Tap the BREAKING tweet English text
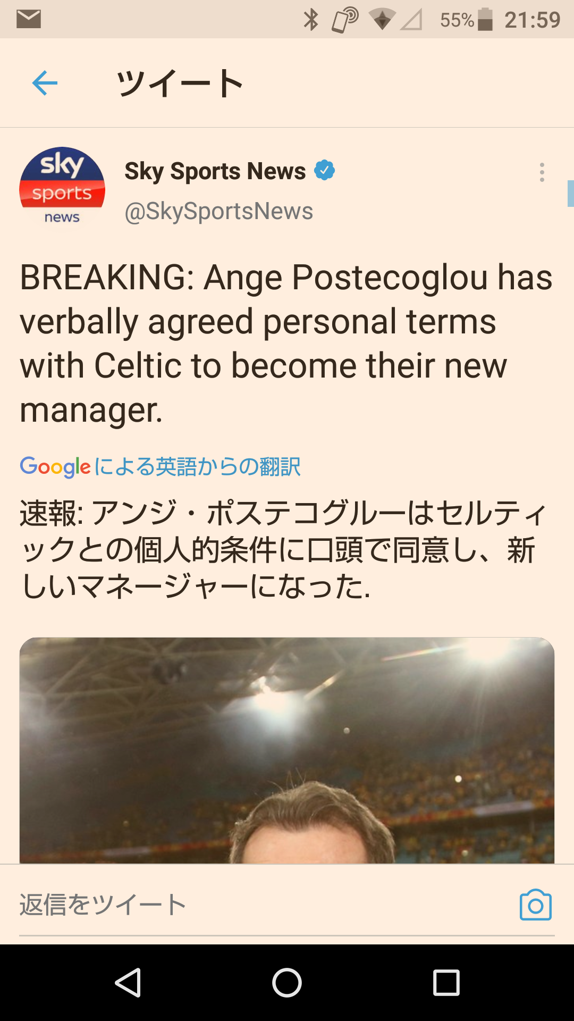Image resolution: width=574 pixels, height=1021 pixels. click(286, 344)
